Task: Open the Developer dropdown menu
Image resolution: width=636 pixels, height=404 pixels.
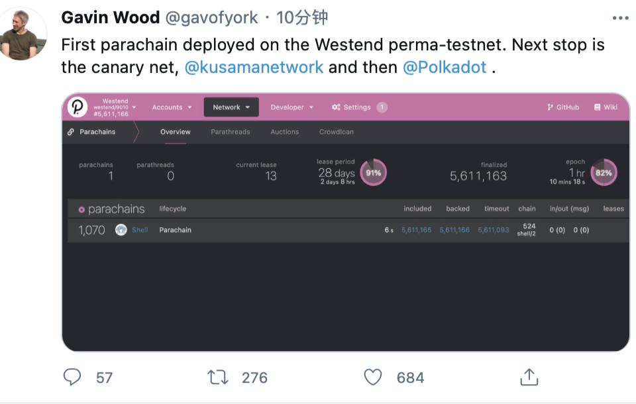Action: coord(288,107)
